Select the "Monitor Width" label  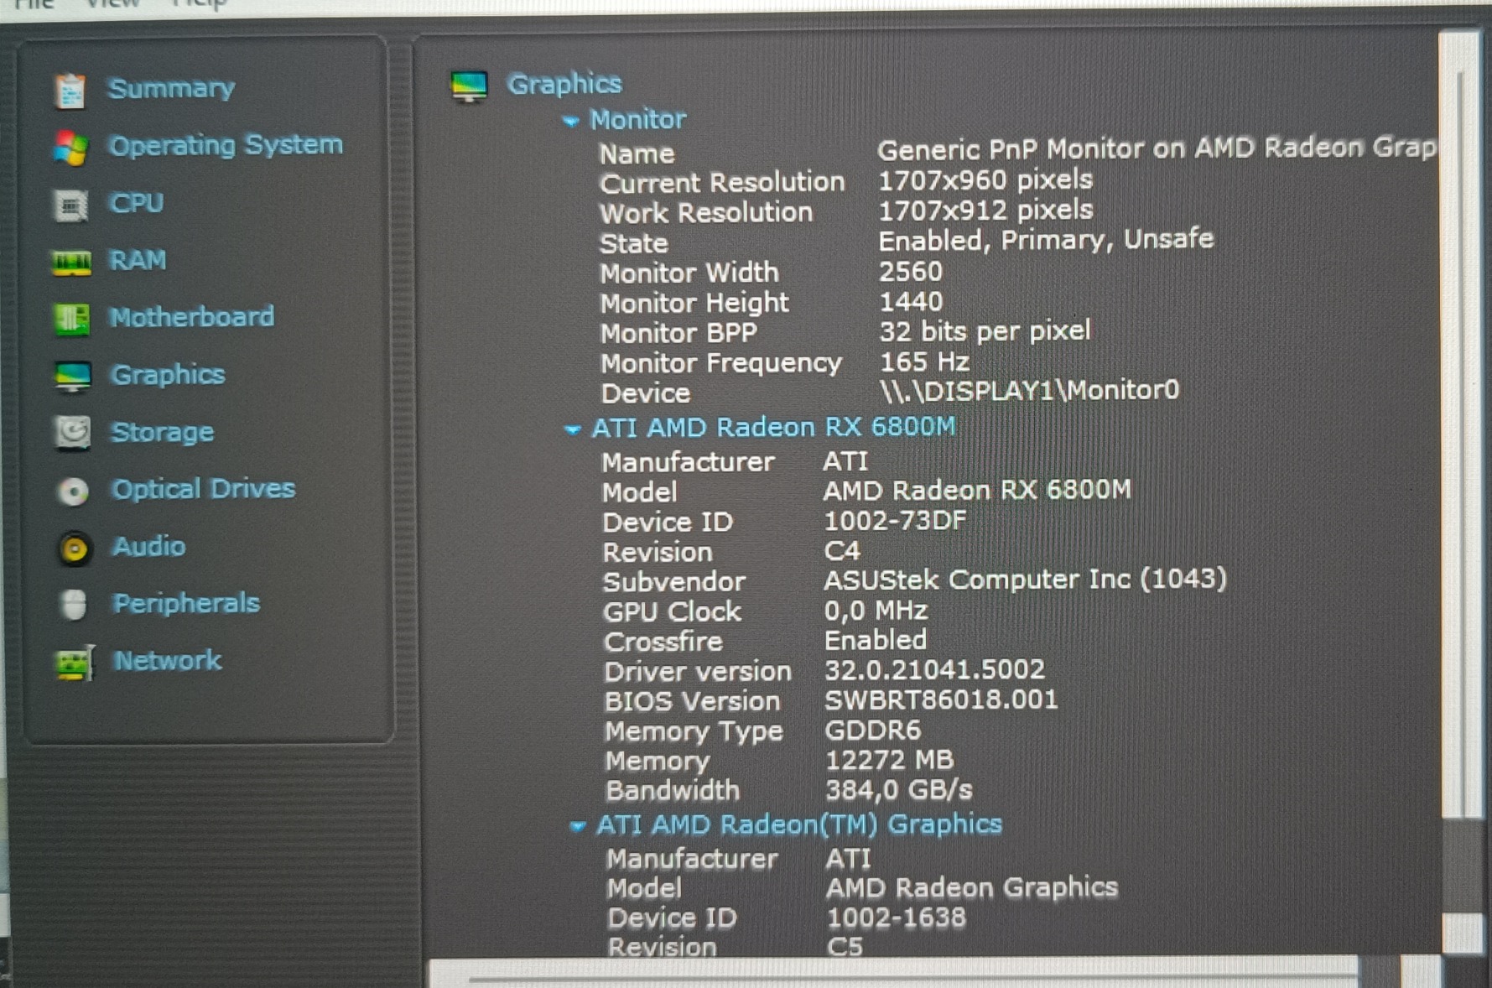689,273
